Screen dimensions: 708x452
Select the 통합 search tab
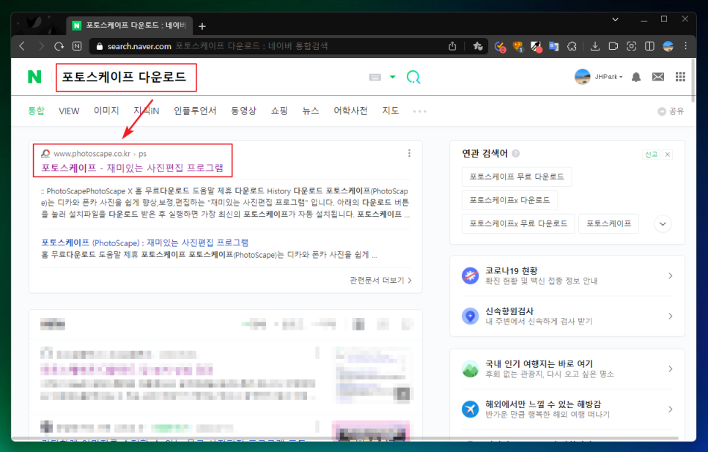(36, 111)
